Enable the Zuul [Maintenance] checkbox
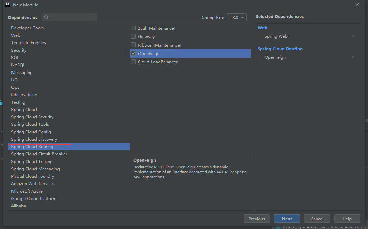This screenshot has width=368, height=229. [x=133, y=28]
